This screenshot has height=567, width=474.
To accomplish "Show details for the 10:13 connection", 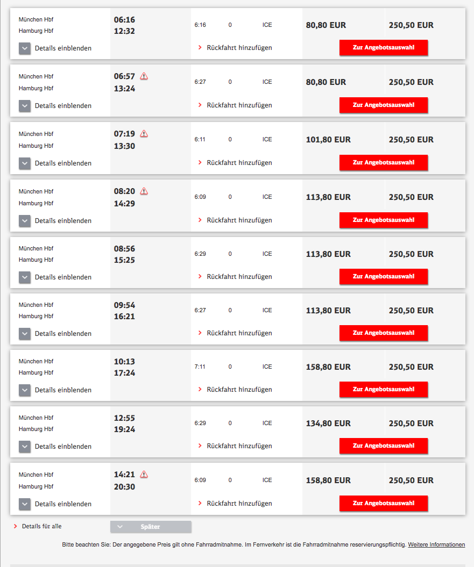I will coord(25,390).
